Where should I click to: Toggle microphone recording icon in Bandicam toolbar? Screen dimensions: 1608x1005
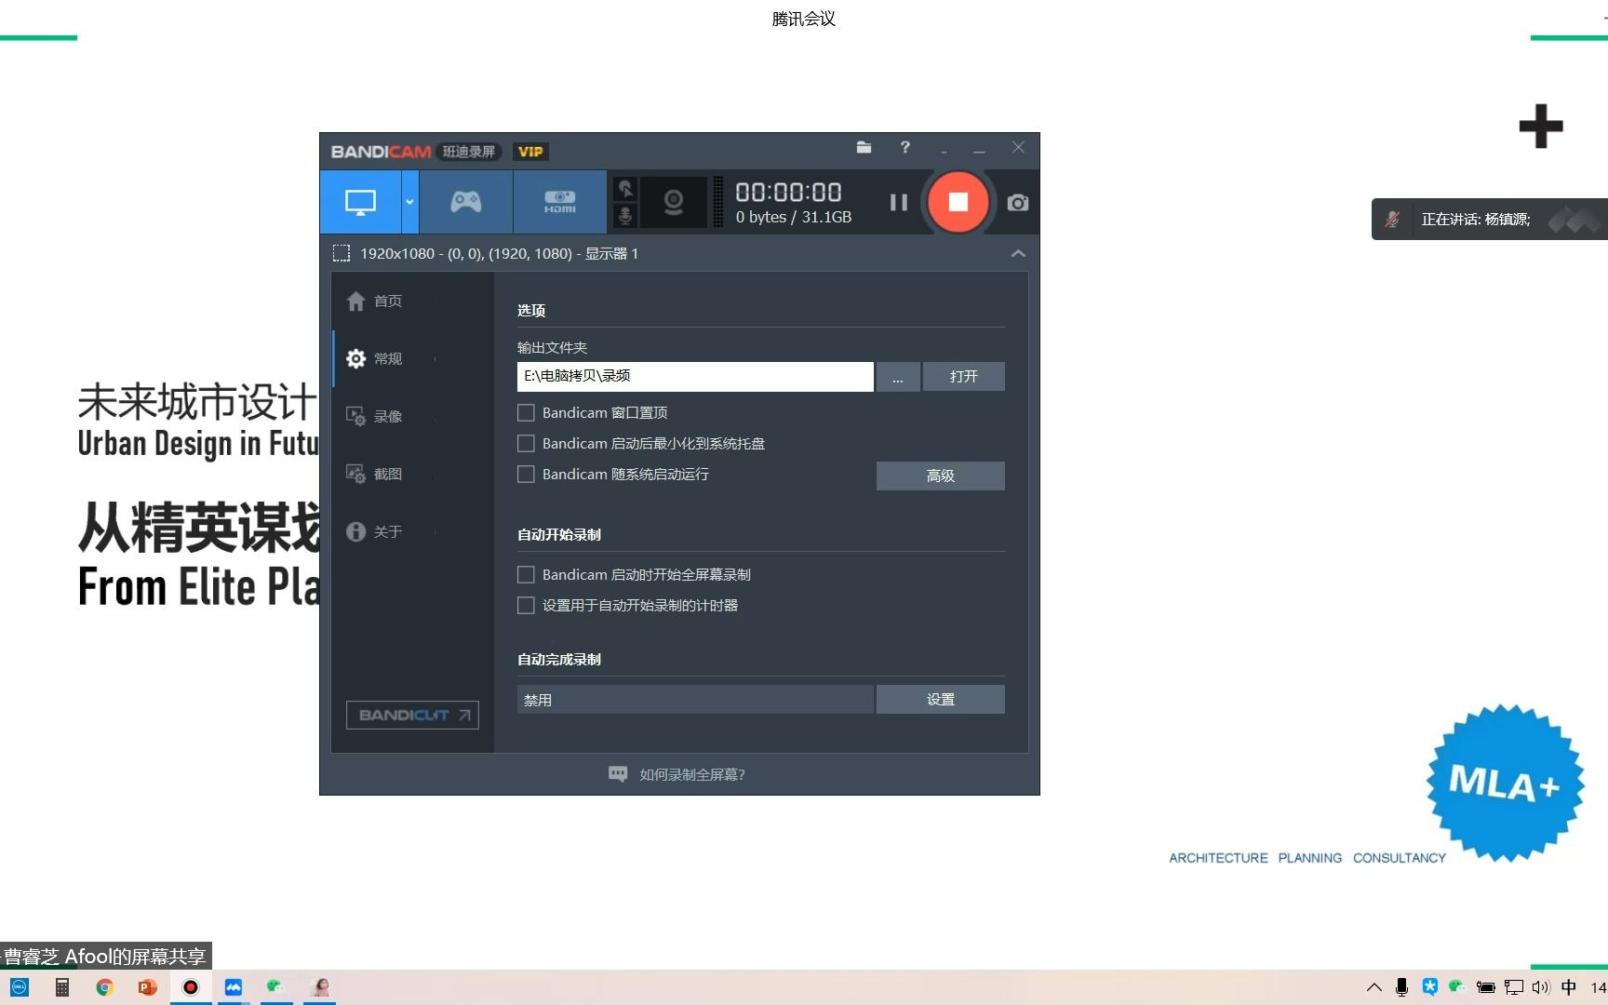(x=625, y=216)
